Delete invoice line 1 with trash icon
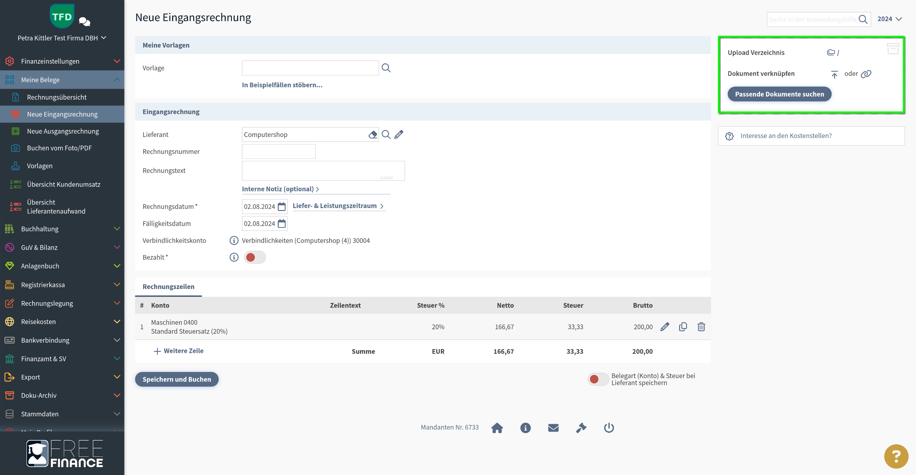916x475 pixels. click(701, 327)
